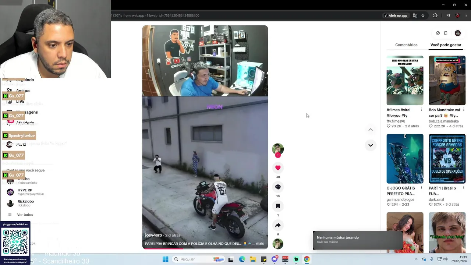Click taskbar Pesquisar search box

point(198,259)
